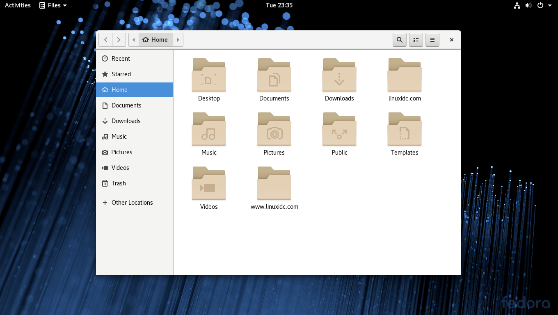Open the search icon in the toolbar
558x315 pixels.
399,40
